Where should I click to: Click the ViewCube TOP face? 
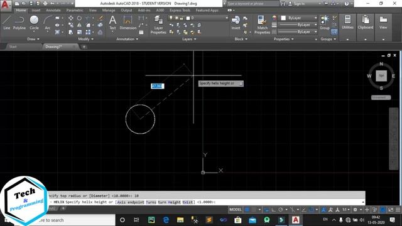pyautogui.click(x=381, y=76)
